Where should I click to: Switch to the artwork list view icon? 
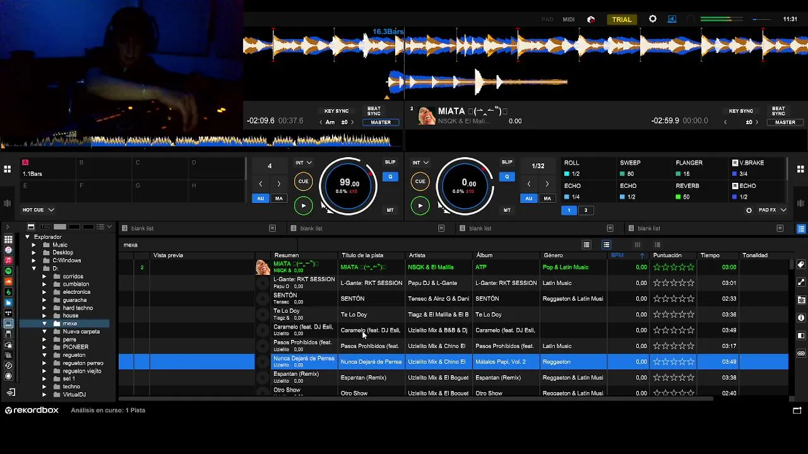[586, 245]
